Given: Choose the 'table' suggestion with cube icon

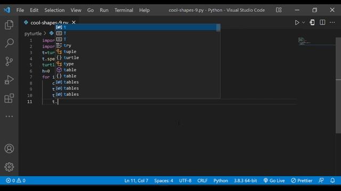Looking at the screenshot, I should pyautogui.click(x=137, y=70).
